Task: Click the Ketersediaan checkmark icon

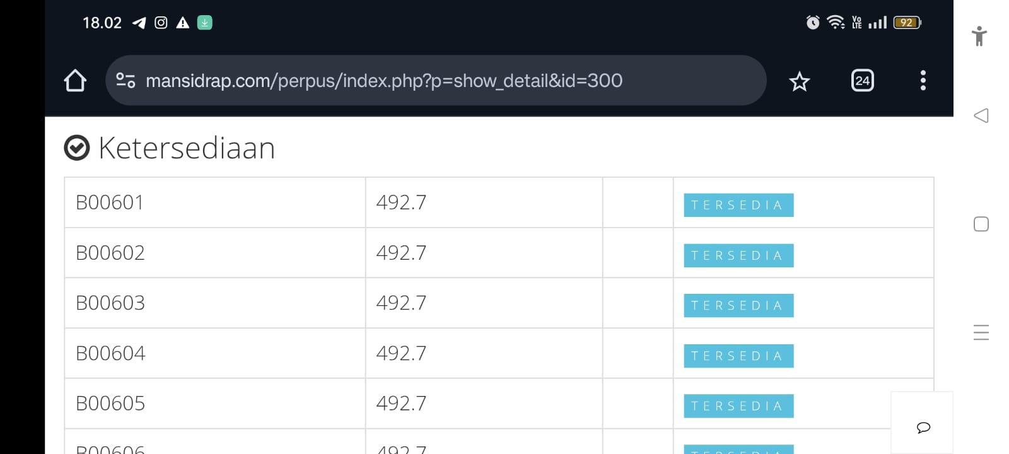Action: [x=77, y=148]
